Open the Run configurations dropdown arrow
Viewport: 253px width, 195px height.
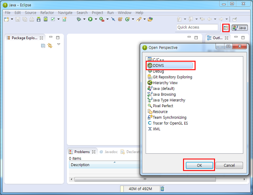[x=96, y=19]
